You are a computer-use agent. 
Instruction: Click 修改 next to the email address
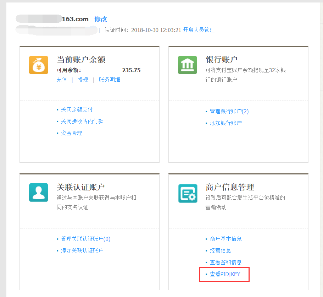click(100, 19)
